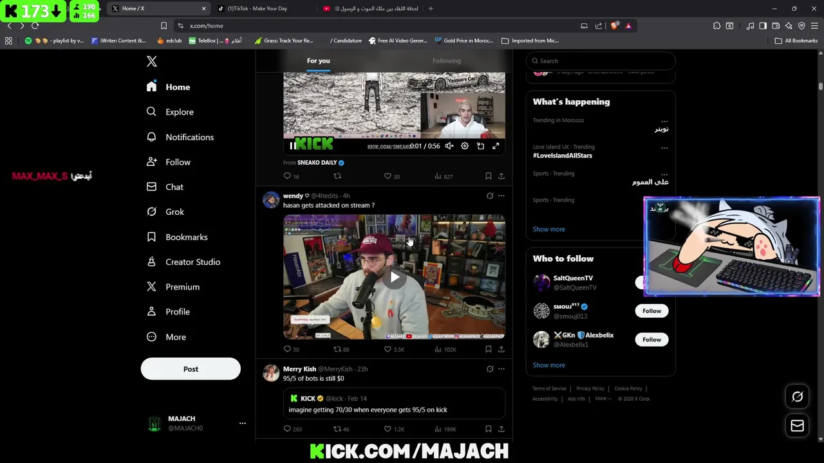Open the Follow sidebar item
The image size is (824, 463).
pyautogui.click(x=168, y=162)
